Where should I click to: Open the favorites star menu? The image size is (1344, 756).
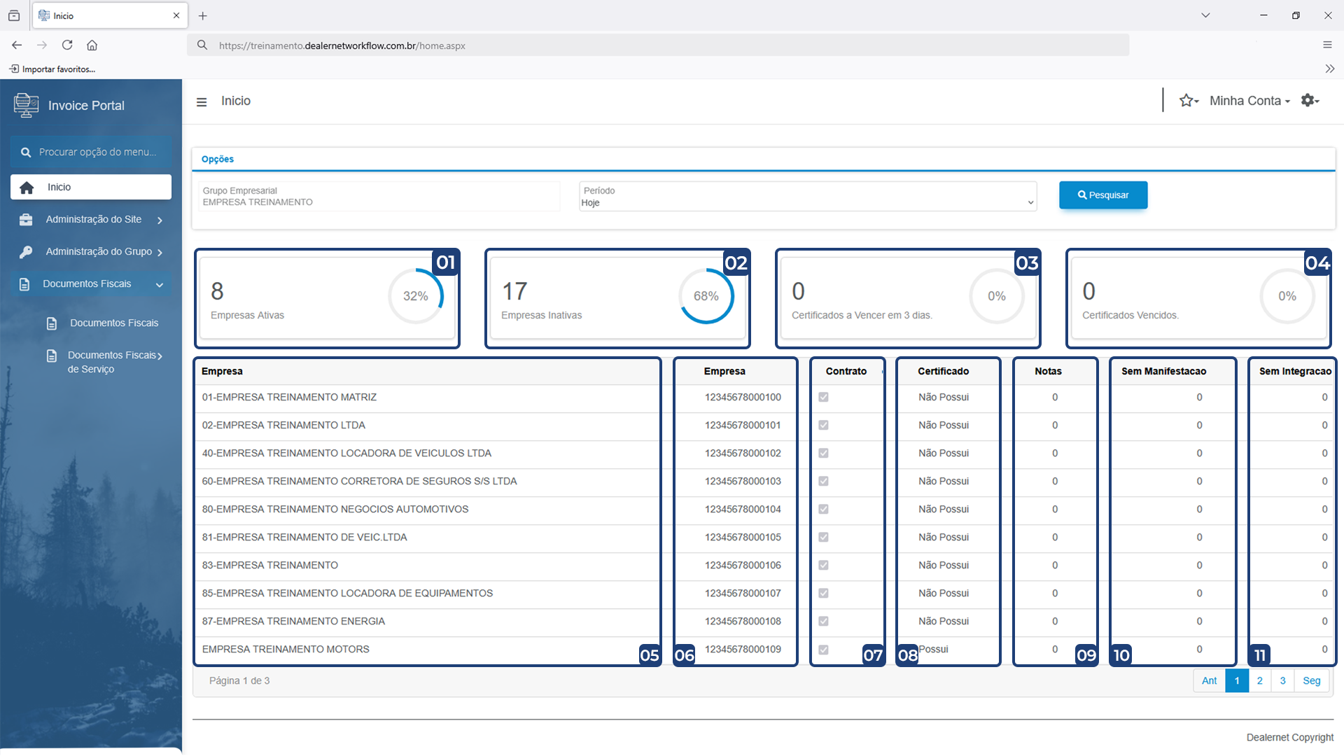1189,101
